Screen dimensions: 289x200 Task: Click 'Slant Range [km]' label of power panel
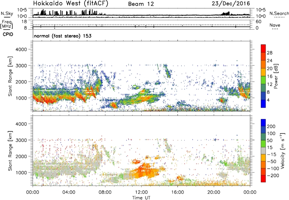coord(10,76)
